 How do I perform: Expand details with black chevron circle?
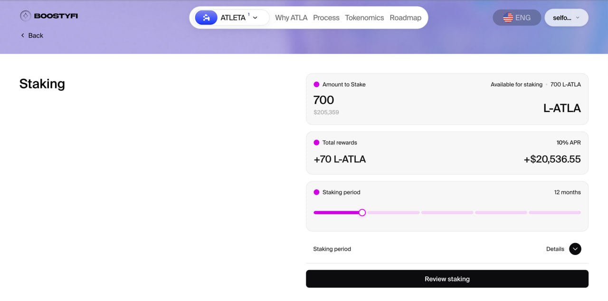(x=575, y=249)
